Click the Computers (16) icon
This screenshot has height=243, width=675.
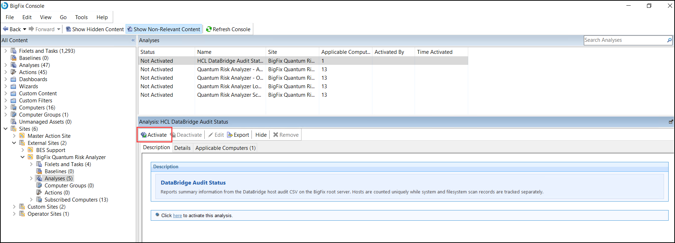(x=13, y=107)
